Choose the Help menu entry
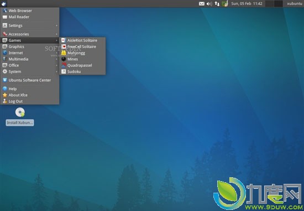This screenshot has height=211, width=304. [30, 89]
